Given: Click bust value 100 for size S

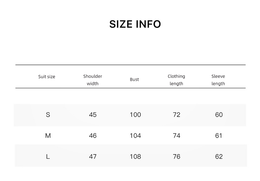Looking at the screenshot, I should (x=135, y=115).
